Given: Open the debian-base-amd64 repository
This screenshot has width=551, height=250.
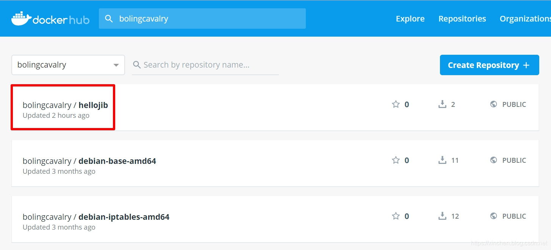Looking at the screenshot, I should [x=117, y=161].
